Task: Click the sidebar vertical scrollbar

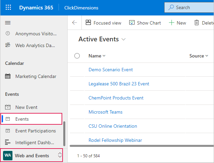Action: coord(64,133)
